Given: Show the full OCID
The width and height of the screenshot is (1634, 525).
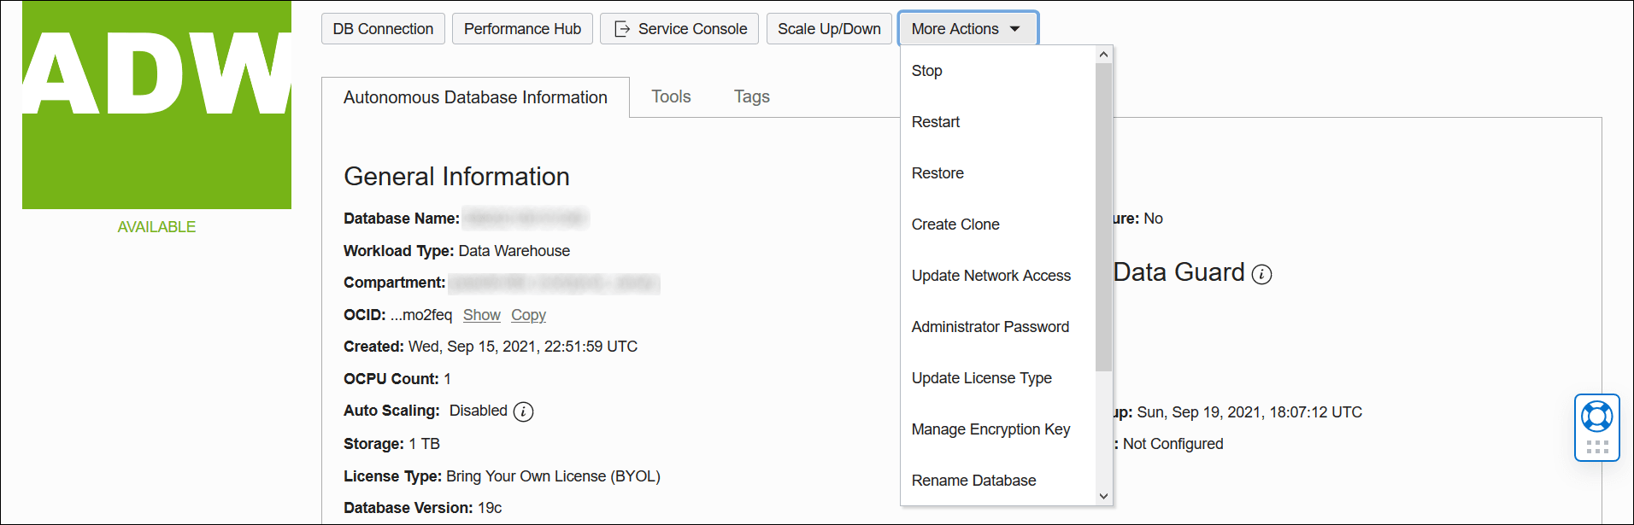Looking at the screenshot, I should point(481,315).
